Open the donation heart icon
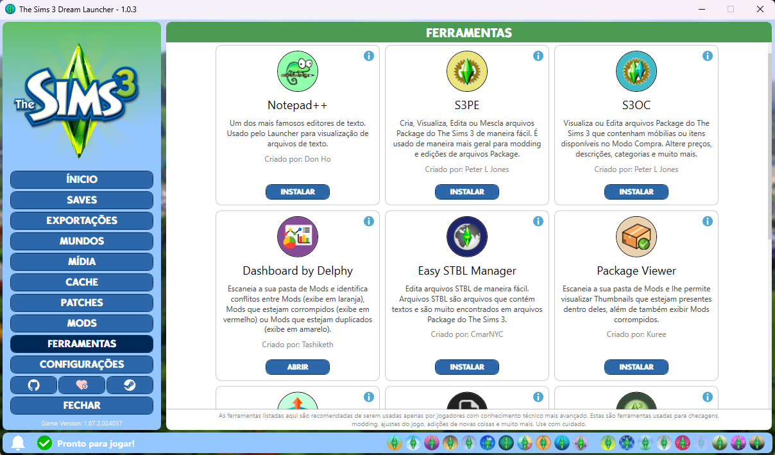The image size is (775, 455). pos(81,385)
